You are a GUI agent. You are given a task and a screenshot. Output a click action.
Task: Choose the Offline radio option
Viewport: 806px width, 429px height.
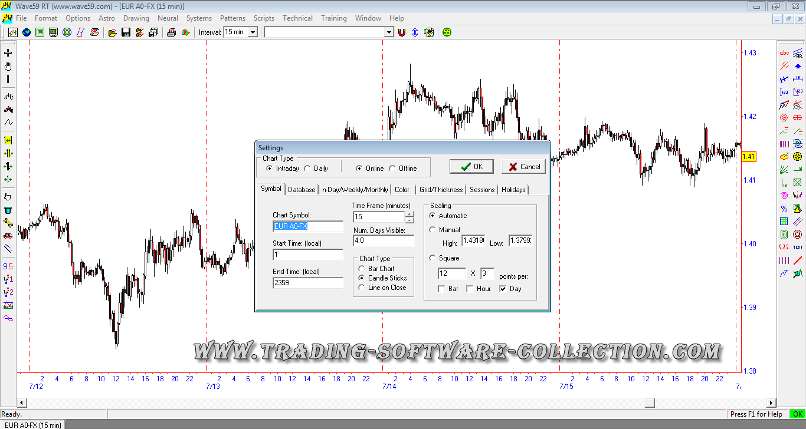click(x=392, y=169)
